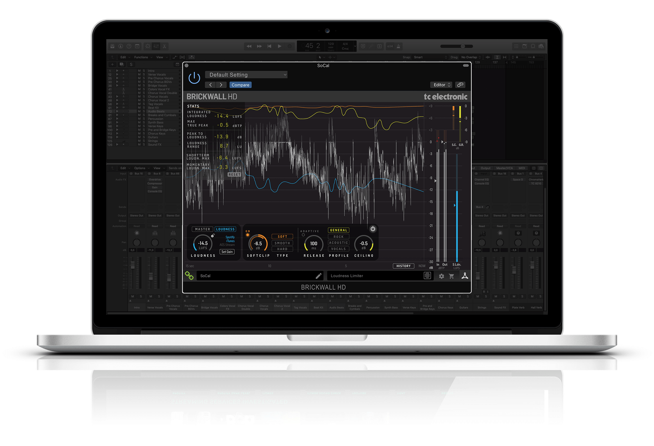
Task: Open the Snap Smart dropdown
Action: [430, 57]
